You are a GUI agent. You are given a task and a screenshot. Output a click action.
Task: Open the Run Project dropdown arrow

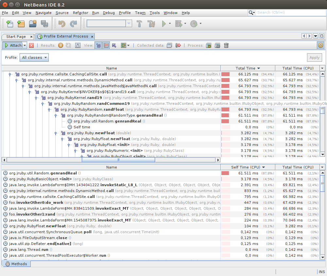pos(170,24)
